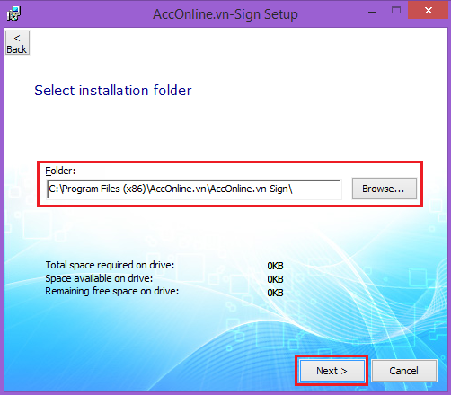This screenshot has height=395, width=451.
Task: Click 'Space available on drive' label
Action: pos(99,278)
